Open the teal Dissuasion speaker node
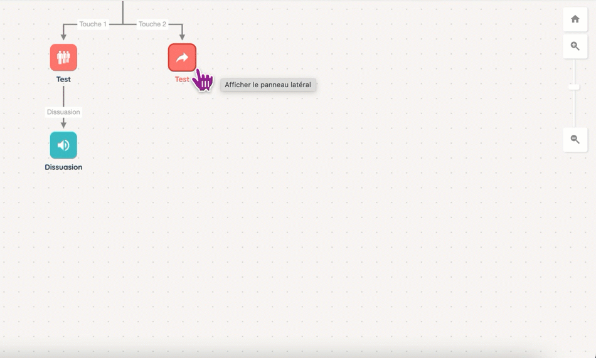 [63, 145]
